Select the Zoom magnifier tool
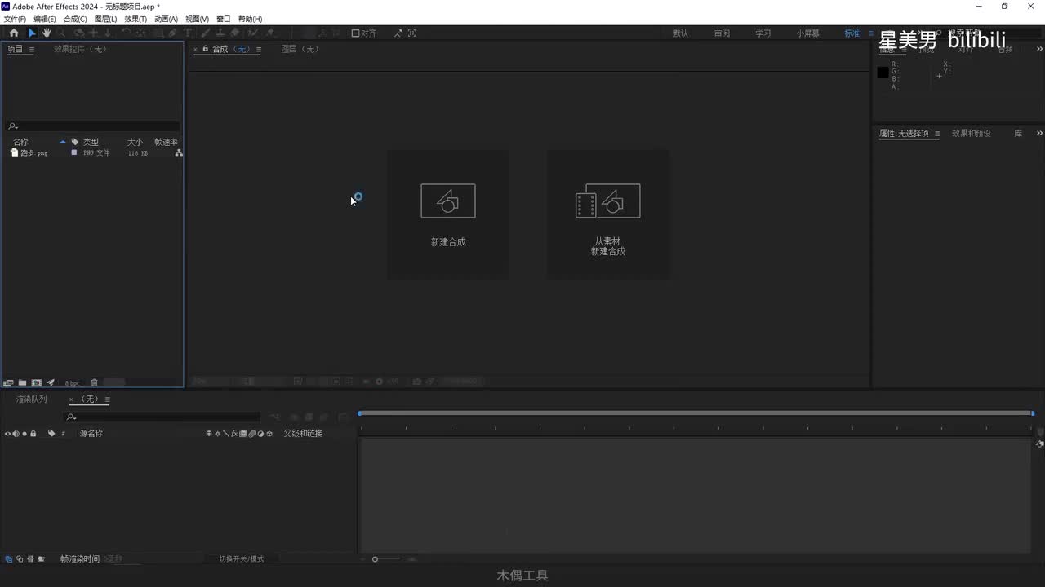 pyautogui.click(x=62, y=33)
